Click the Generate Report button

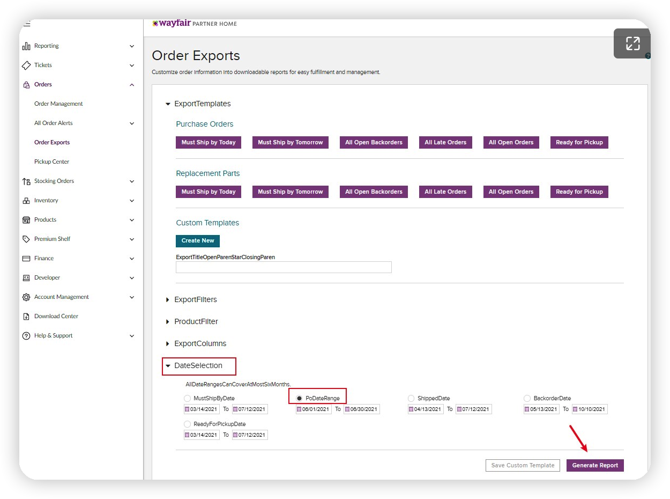(x=595, y=465)
